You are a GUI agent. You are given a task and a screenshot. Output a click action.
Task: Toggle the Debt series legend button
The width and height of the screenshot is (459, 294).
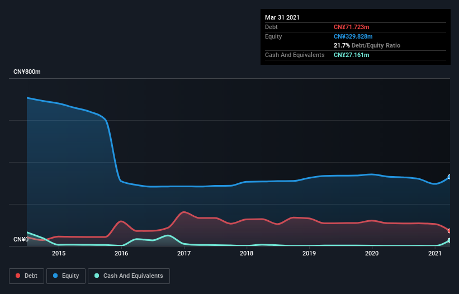coord(27,276)
